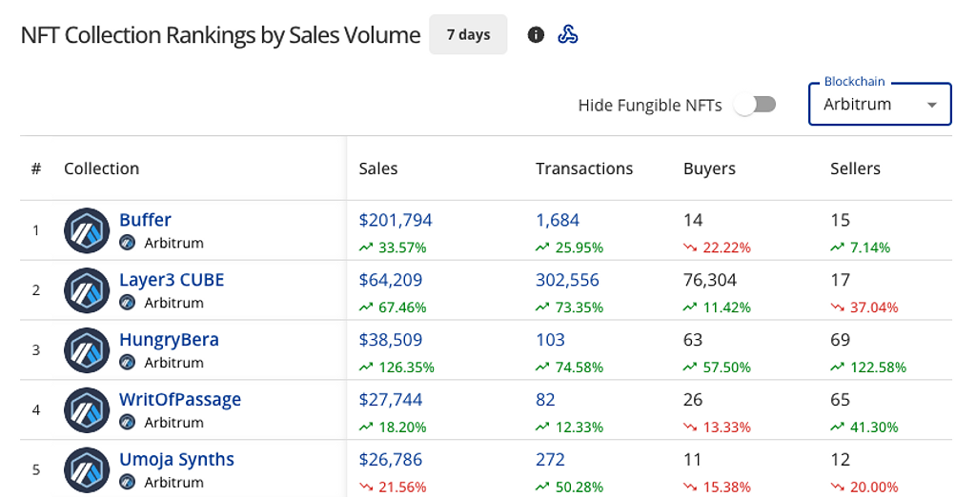Sort by the Buyers column header
Image resolution: width=976 pixels, height=497 pixels.
click(709, 169)
